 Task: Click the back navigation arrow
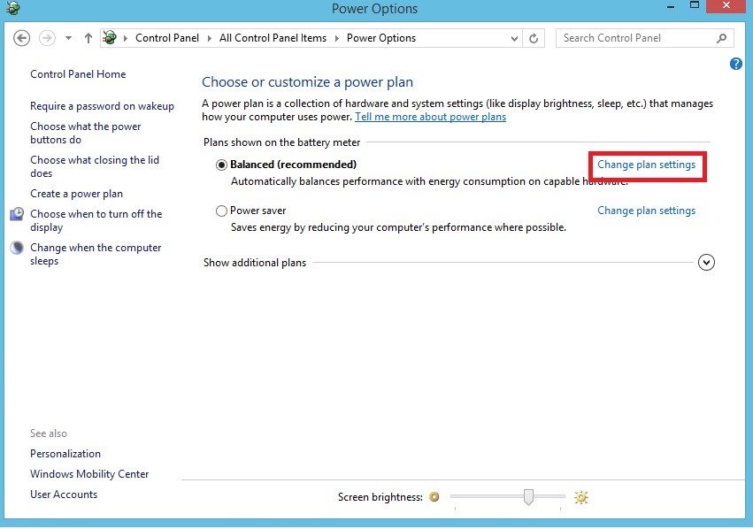click(22, 38)
